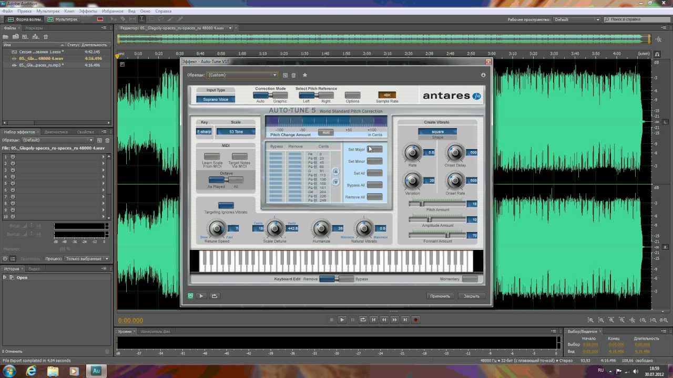Open Internet Explorer from taskbar

(x=32, y=371)
